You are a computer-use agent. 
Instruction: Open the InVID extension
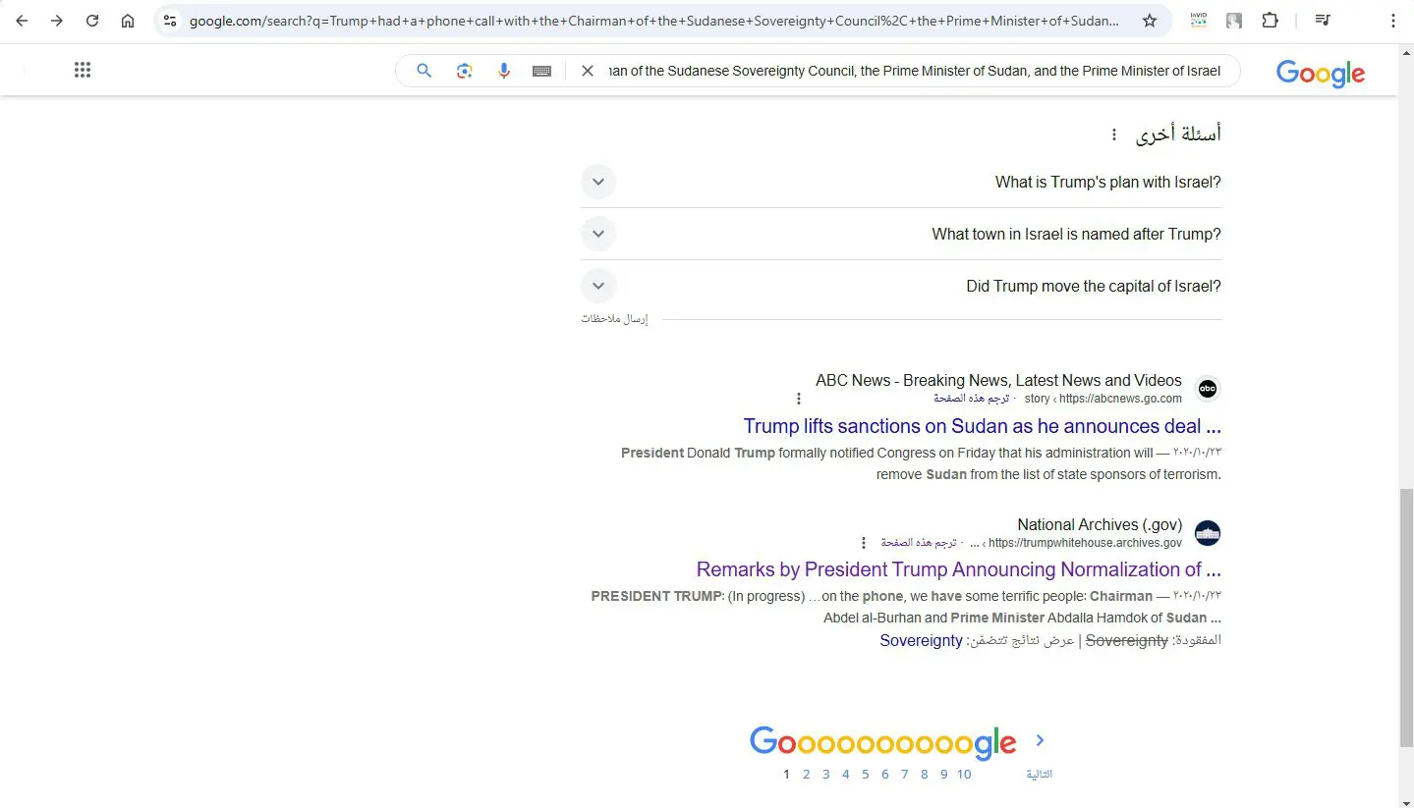tap(1199, 21)
